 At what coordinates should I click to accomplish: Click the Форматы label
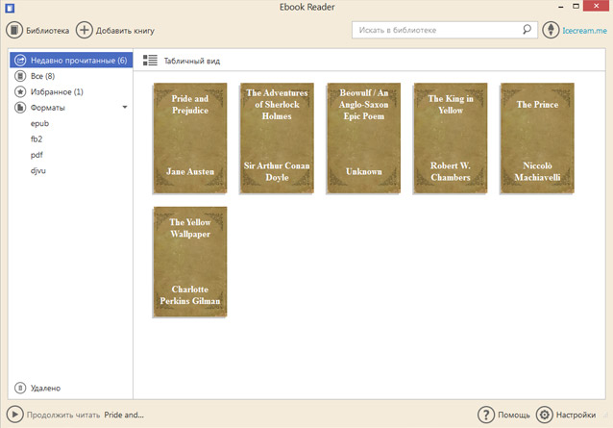pyautogui.click(x=48, y=108)
